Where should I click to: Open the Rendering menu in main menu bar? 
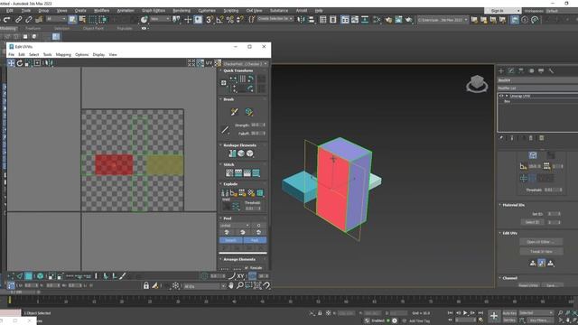182,11
